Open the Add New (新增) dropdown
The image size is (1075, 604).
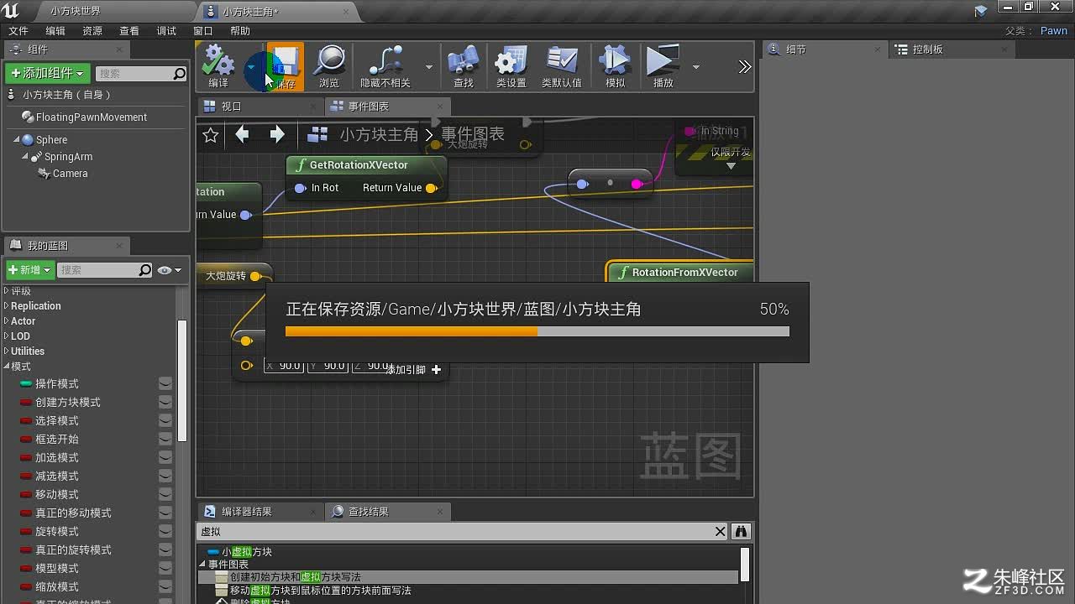30,270
